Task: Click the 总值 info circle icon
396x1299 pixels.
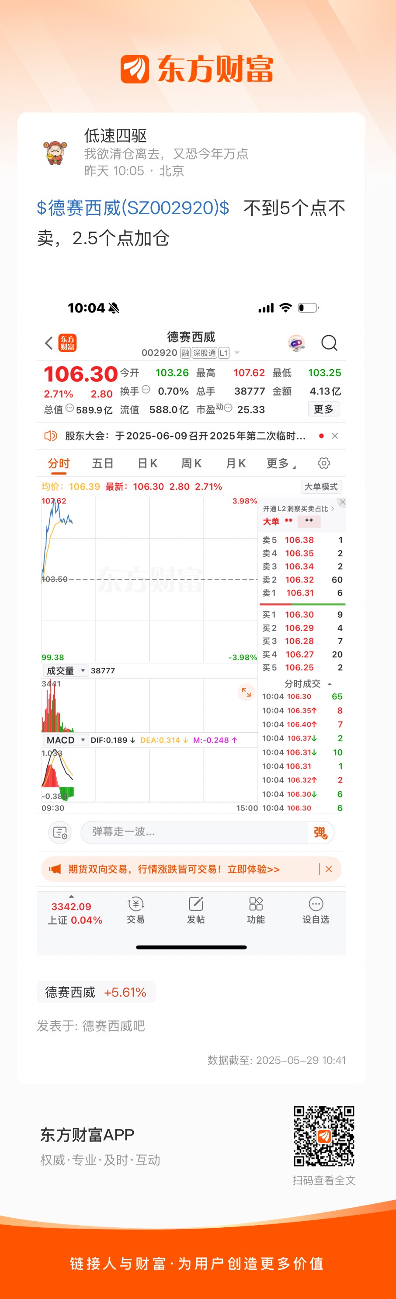Action: pos(69,408)
